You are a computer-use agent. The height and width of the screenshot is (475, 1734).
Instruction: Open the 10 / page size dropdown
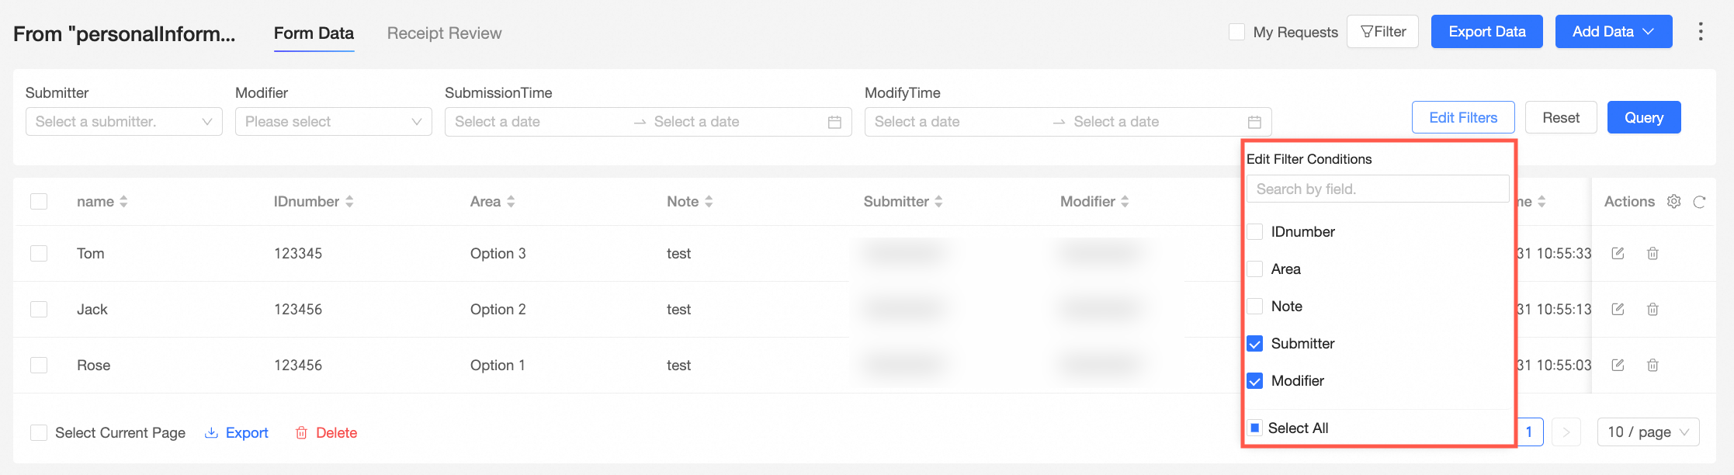click(x=1648, y=432)
